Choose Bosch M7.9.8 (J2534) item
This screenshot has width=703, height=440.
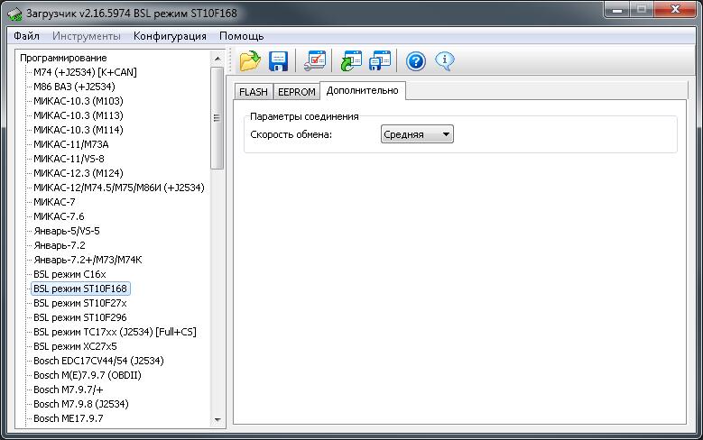click(80, 404)
